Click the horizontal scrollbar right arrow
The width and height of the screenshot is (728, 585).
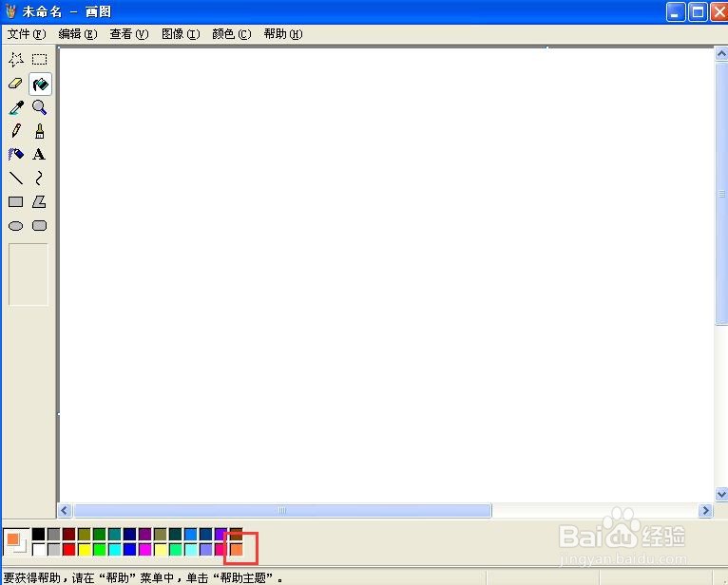706,511
